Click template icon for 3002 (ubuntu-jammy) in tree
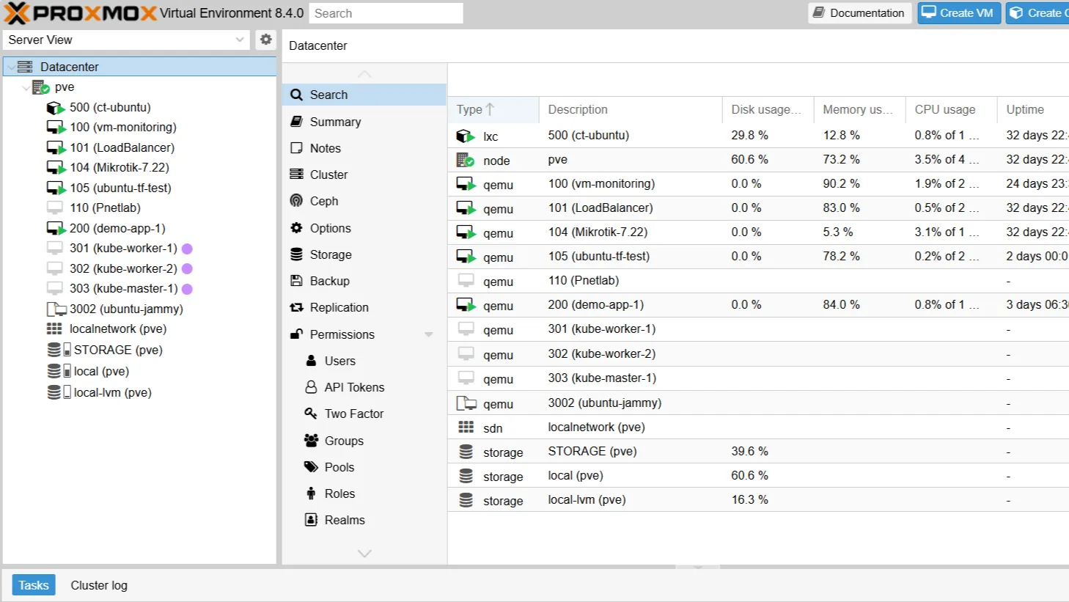 point(56,309)
